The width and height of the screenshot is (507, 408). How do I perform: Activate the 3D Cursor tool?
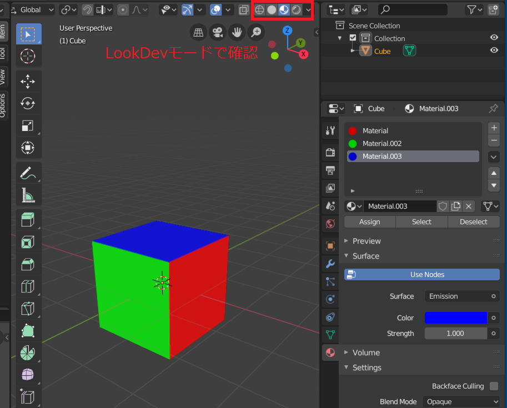28,56
